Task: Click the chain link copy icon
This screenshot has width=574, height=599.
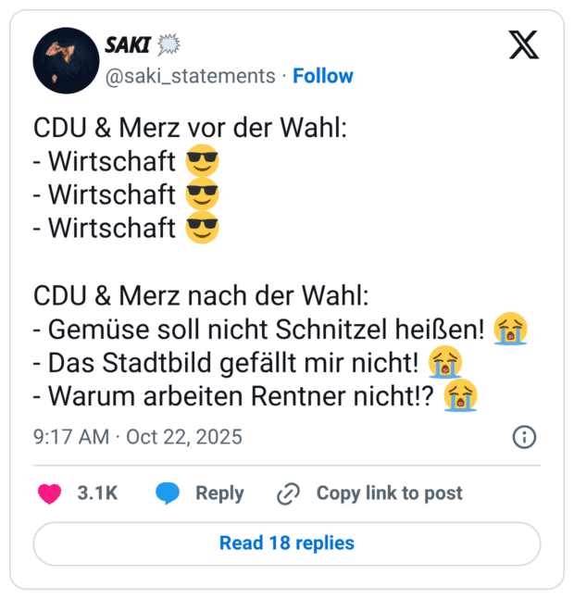Action: click(289, 493)
